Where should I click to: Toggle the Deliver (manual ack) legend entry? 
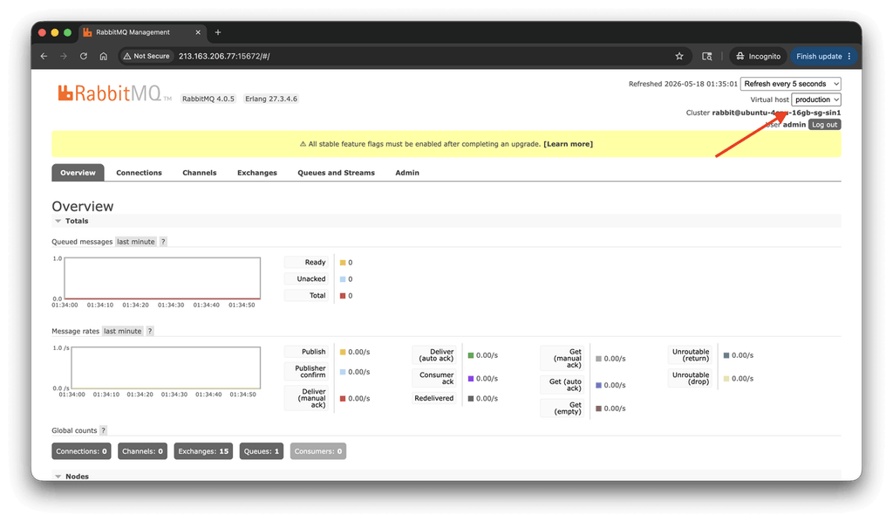click(306, 398)
